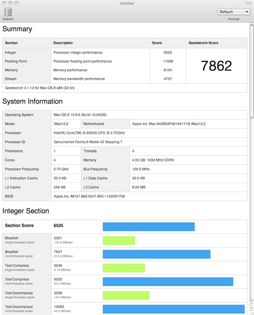The height and width of the screenshot is (315, 254).
Task: Click the Geekbench 2.1.13 version line
Action: pos(40,88)
